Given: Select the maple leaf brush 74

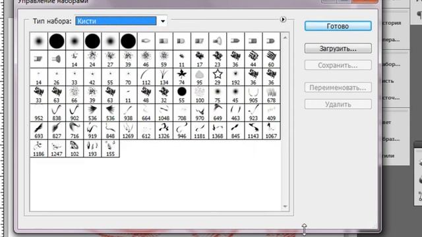Looking at the screenshot, I should click(x=182, y=77).
